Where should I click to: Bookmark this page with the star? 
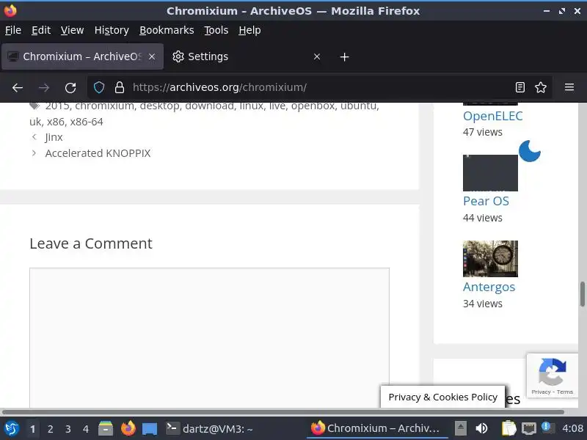pyautogui.click(x=541, y=87)
